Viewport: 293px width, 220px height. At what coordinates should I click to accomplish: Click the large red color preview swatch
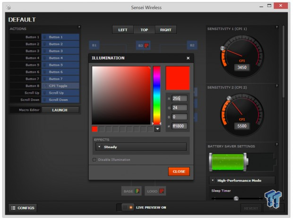178,78
